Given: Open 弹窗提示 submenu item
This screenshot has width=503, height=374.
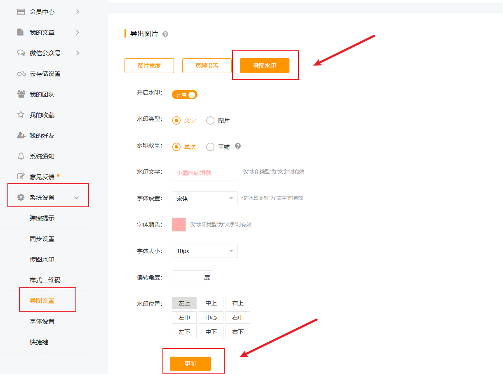Looking at the screenshot, I should click(42, 218).
